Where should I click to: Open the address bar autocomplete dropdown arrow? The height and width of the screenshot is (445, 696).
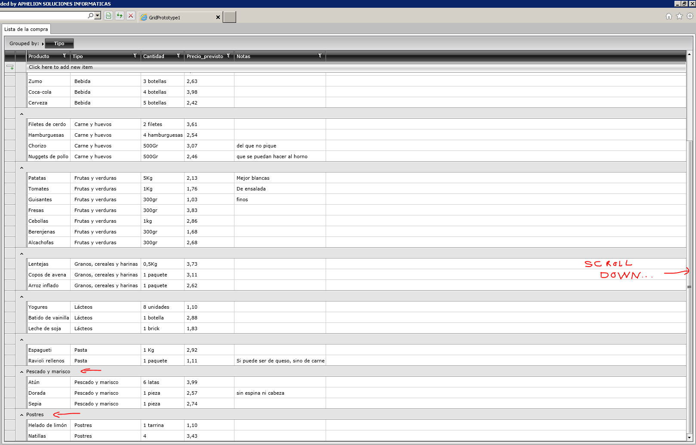[98, 15]
